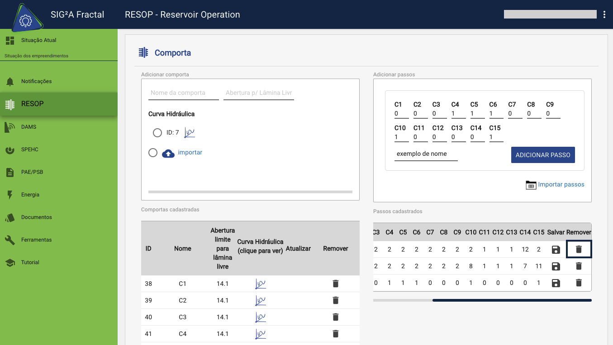Go to DAMS section in sidebar

pos(29,127)
